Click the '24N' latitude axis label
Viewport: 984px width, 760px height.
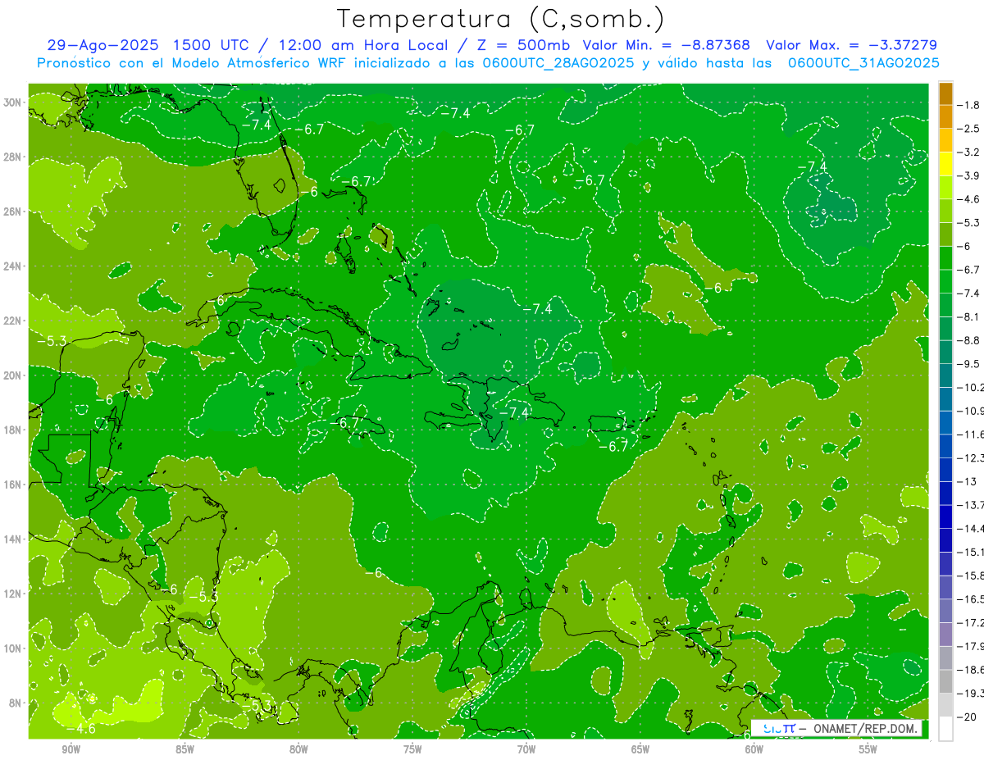point(14,266)
